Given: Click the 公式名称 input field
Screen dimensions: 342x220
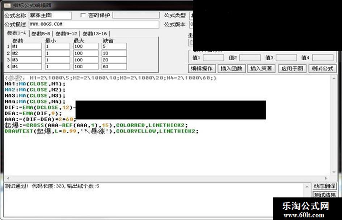Looking at the screenshot, I should (x=50, y=16).
